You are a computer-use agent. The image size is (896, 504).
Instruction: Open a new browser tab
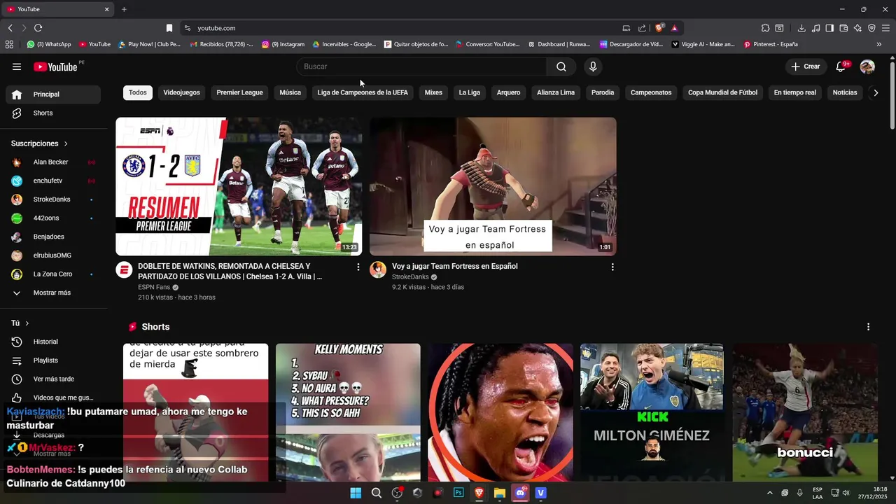click(124, 9)
